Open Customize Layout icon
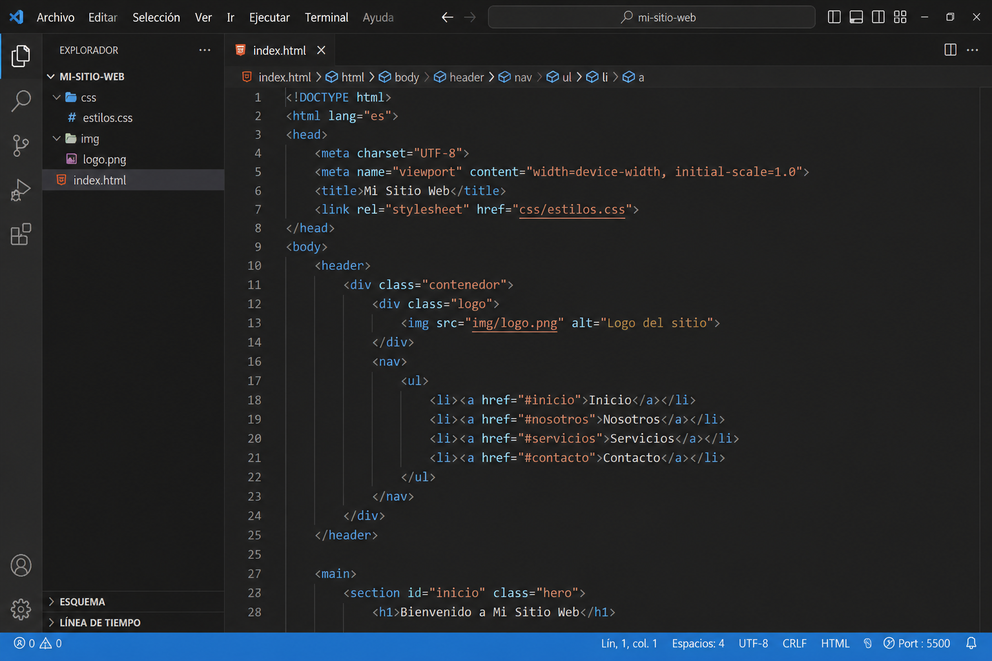 click(x=900, y=17)
